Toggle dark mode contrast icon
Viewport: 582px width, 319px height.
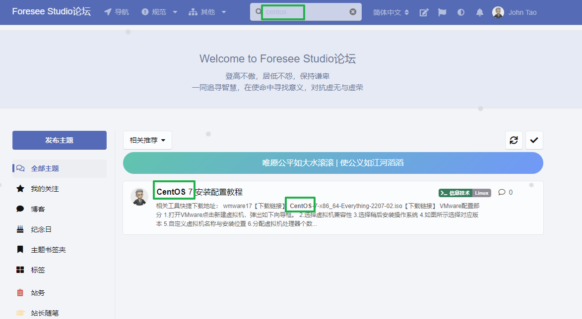click(461, 12)
